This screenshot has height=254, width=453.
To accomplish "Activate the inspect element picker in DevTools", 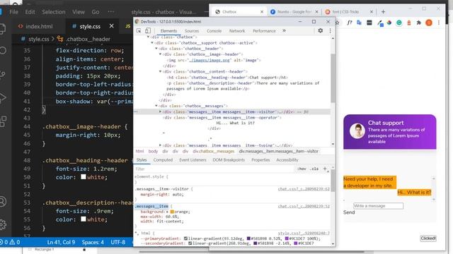I will (x=139, y=30).
